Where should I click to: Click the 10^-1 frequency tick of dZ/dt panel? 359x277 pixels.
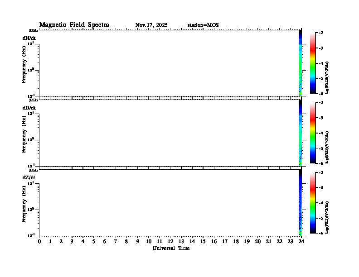[x=31, y=235]
